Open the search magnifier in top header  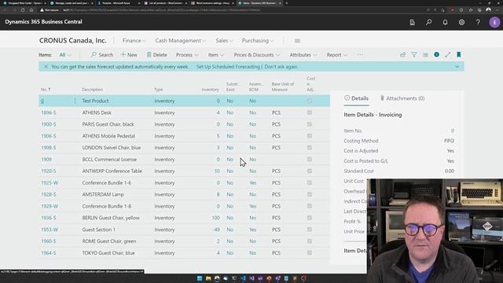428,22
